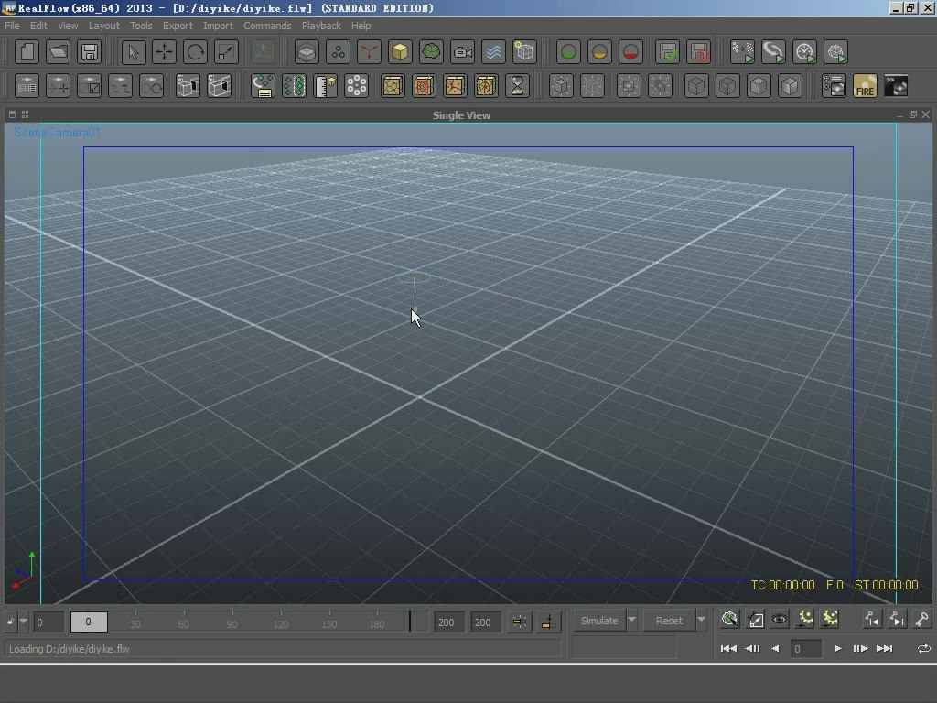
Task: Select the arrow selection tool
Action: click(x=133, y=52)
